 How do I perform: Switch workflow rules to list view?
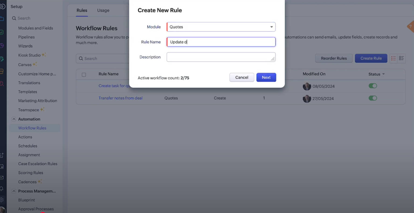tap(393, 58)
